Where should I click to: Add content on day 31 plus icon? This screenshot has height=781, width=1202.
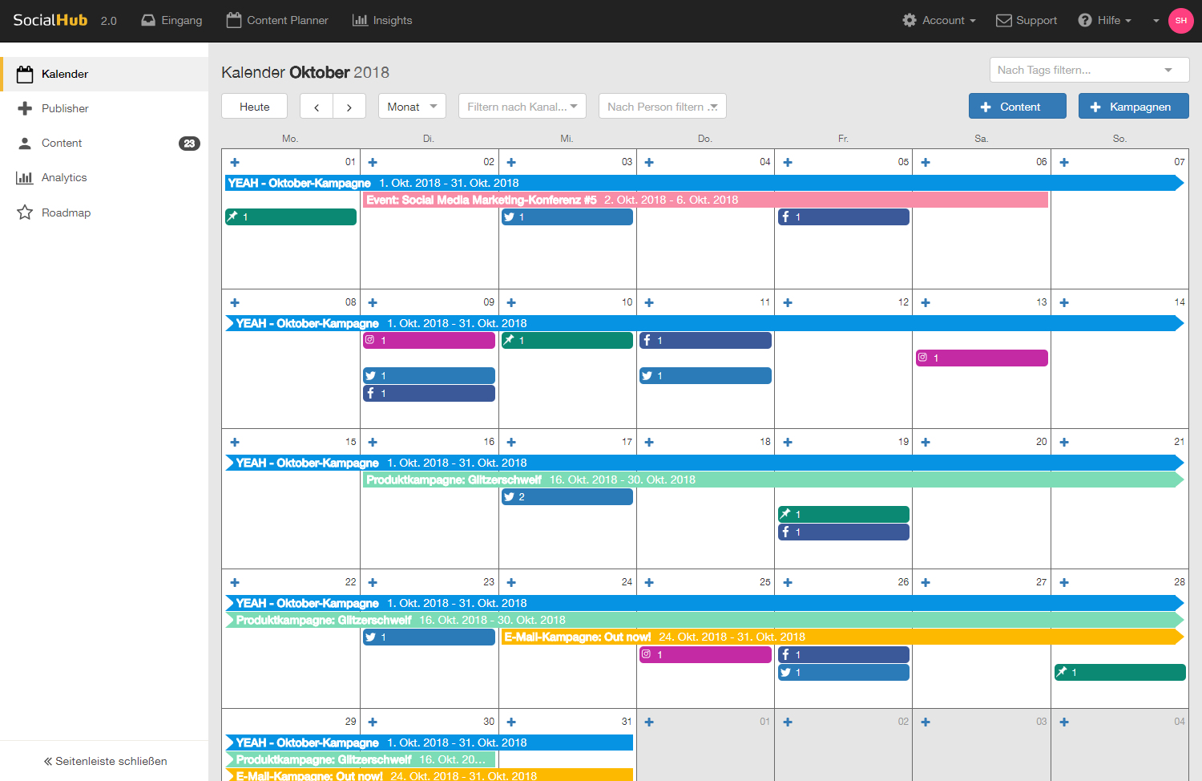[x=511, y=722]
